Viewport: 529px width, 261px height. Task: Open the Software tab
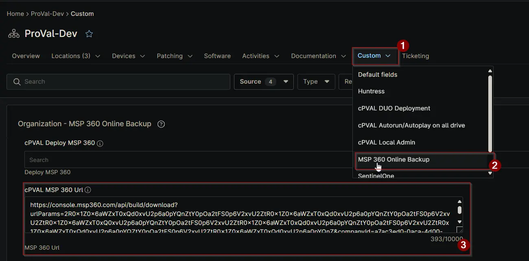click(217, 56)
